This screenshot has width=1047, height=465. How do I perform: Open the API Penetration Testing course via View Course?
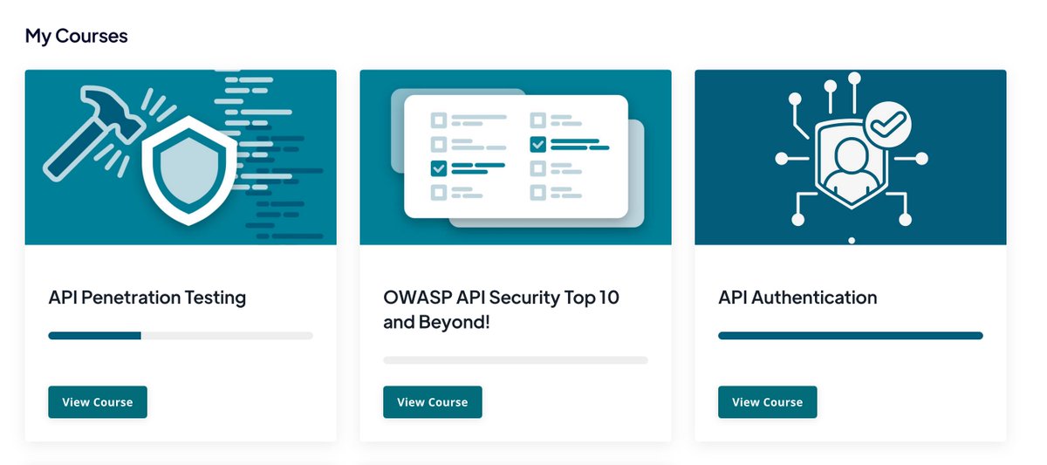pos(98,402)
